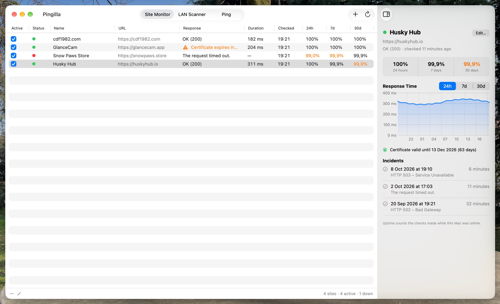Uncheck the Active box for GlanceCam

tap(13, 47)
